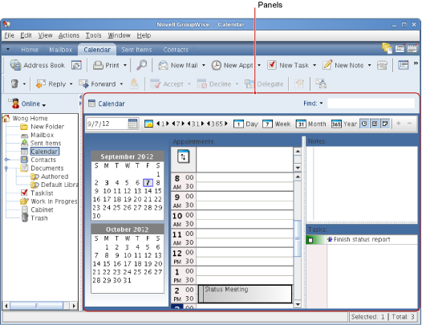The image size is (422, 325).
Task: Go forward 31 days arrow
Action: point(203,124)
